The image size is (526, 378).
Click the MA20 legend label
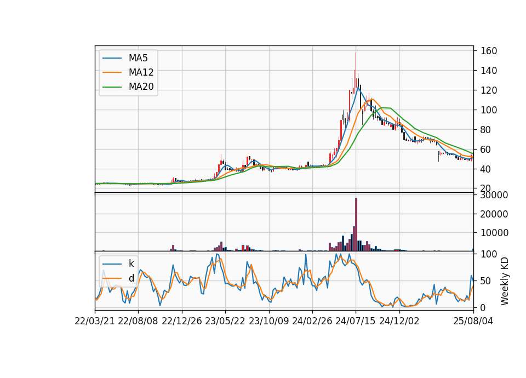pos(141,87)
